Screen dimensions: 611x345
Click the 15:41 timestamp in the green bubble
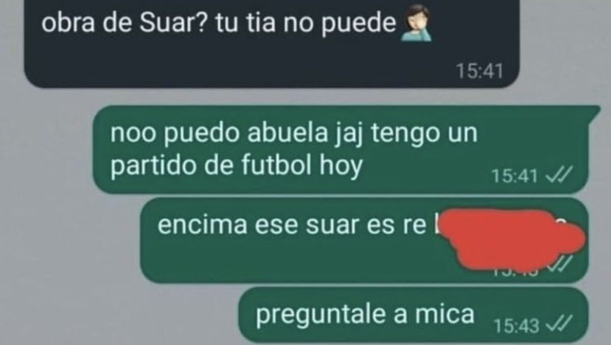[514, 176]
